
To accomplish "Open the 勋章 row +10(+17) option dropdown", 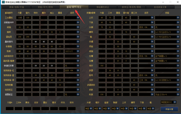I will [72, 51].
